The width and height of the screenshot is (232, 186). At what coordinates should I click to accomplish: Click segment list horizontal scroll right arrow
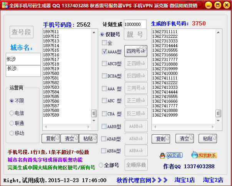88,127
